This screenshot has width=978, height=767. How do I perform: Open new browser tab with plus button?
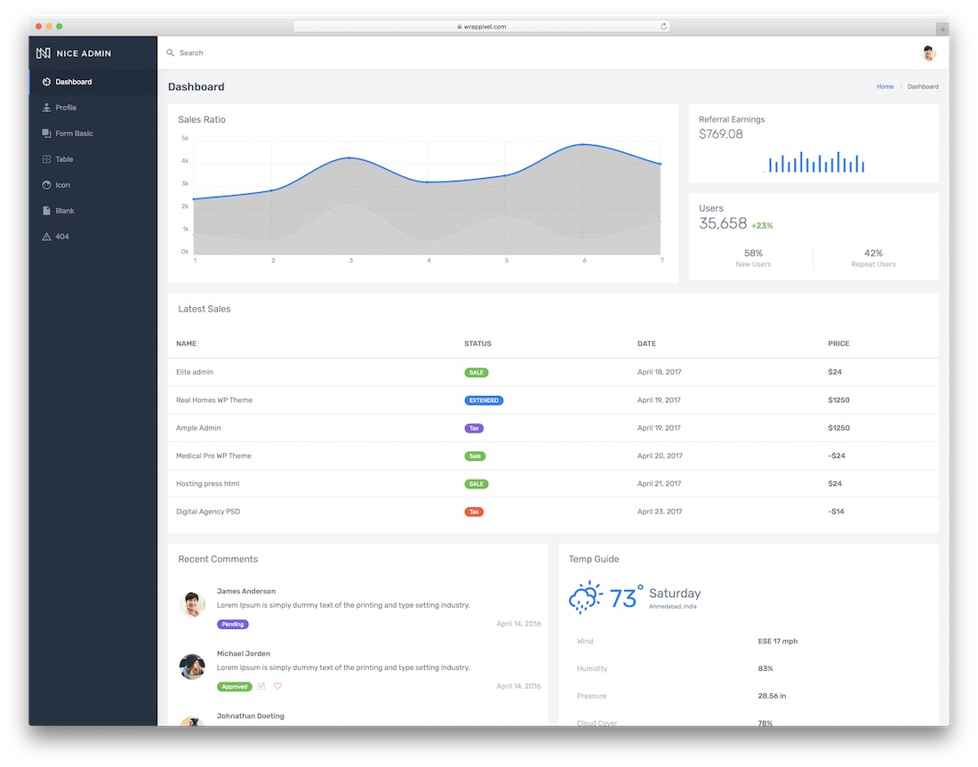point(942,28)
